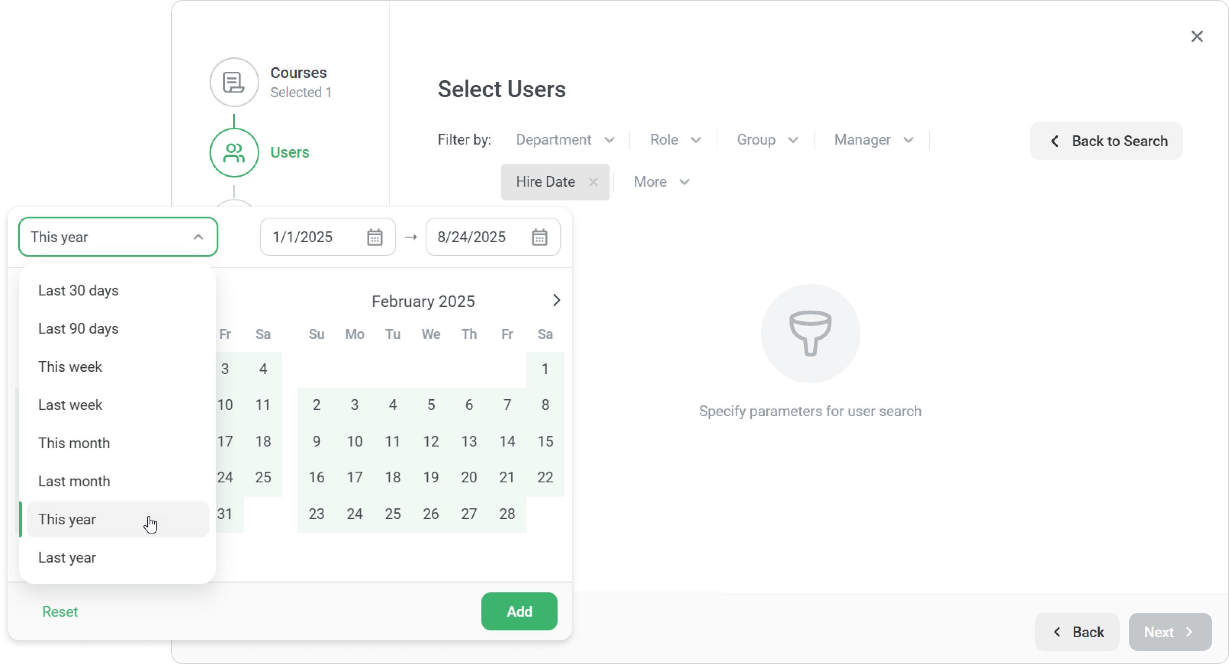This screenshot has height=664, width=1229.
Task: Click the green Add button
Action: point(519,612)
